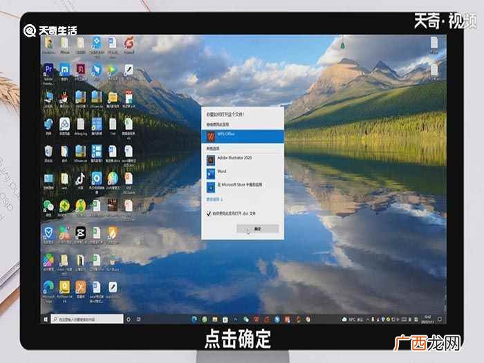Click the Cortana circle on the taskbar
The image size is (484, 363).
(x=129, y=319)
